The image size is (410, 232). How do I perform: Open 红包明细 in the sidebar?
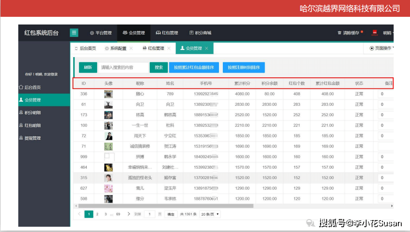[32, 125]
